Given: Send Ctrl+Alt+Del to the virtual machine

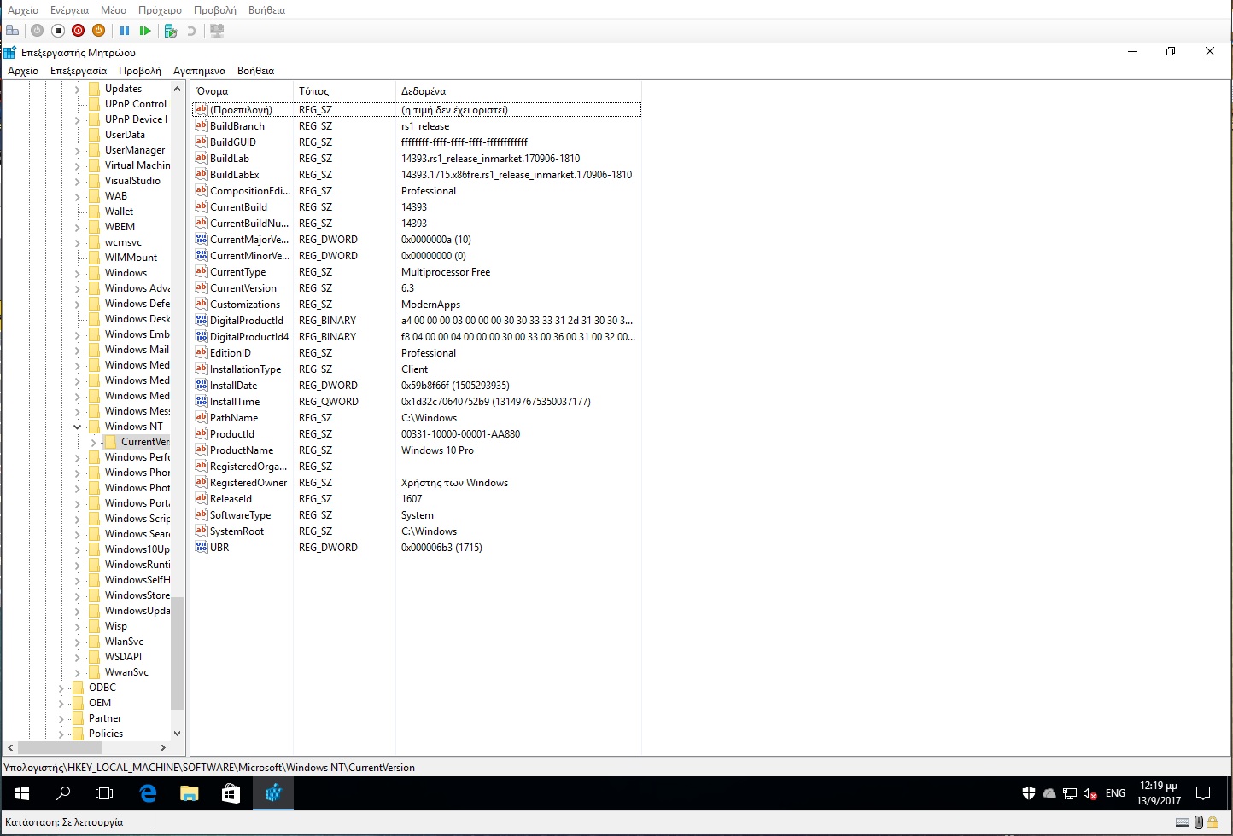Looking at the screenshot, I should 13,31.
